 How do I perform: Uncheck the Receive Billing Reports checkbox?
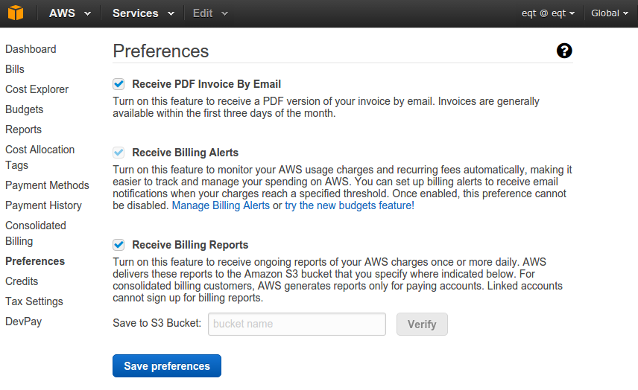119,245
